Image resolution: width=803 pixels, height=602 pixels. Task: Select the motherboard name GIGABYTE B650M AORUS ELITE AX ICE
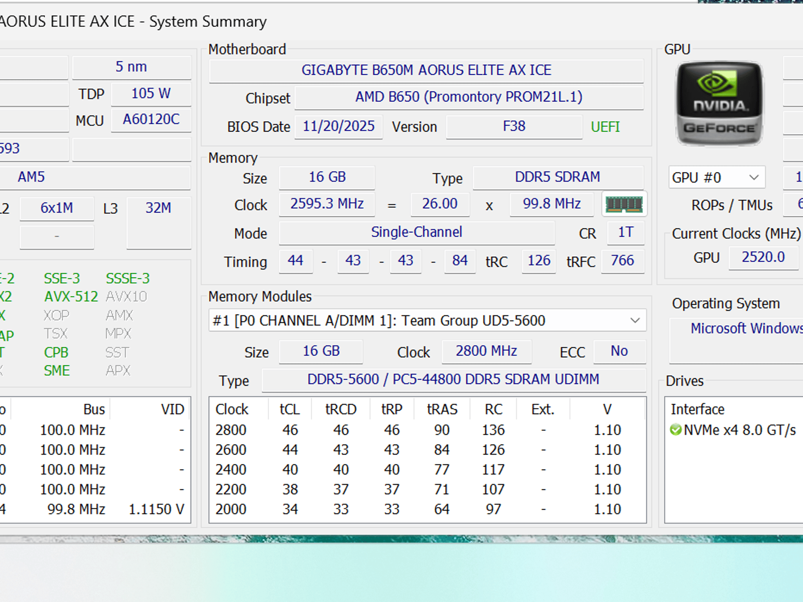click(426, 71)
